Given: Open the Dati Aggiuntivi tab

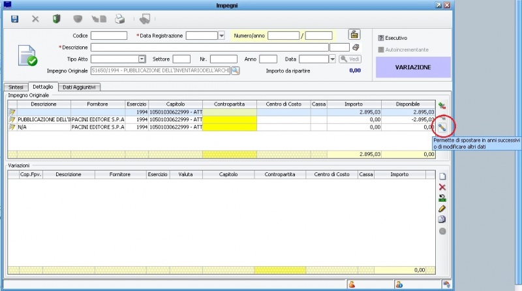Looking at the screenshot, I should tap(79, 87).
